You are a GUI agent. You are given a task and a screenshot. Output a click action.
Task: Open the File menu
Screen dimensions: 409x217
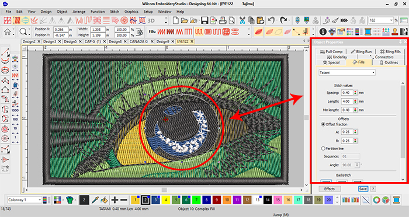[x=8, y=12]
